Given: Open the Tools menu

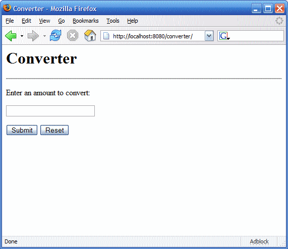Looking at the screenshot, I should 113,21.
